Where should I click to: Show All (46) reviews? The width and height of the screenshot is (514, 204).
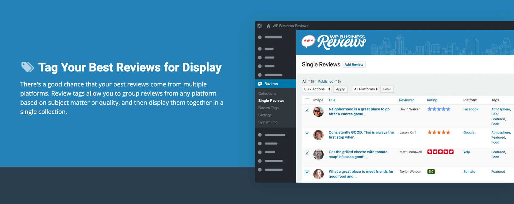pyautogui.click(x=308, y=82)
